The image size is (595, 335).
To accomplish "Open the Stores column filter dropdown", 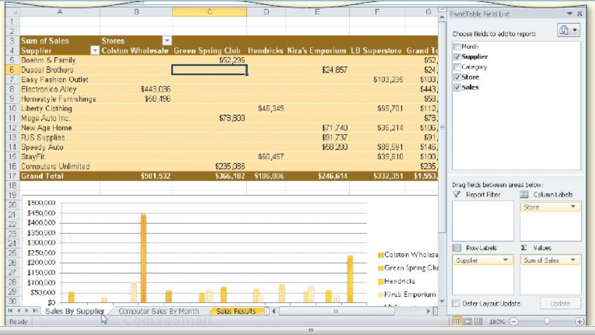I will coord(167,41).
